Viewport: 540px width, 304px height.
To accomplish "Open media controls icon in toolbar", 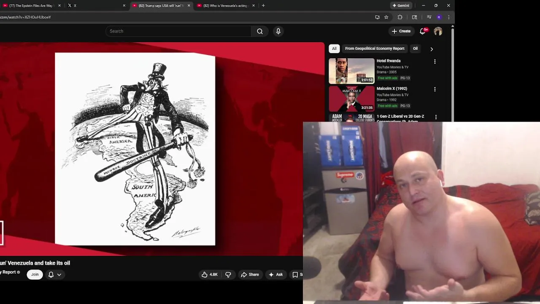I will 429,17.
